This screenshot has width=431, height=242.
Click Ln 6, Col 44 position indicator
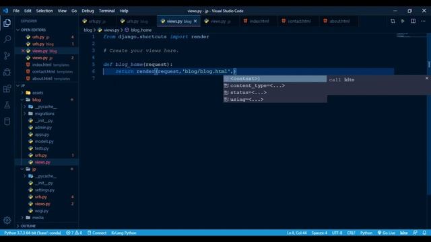[x=296, y=233]
